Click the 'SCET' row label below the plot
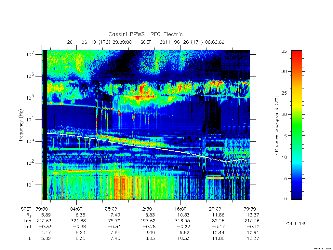 pyautogui.click(x=26, y=209)
